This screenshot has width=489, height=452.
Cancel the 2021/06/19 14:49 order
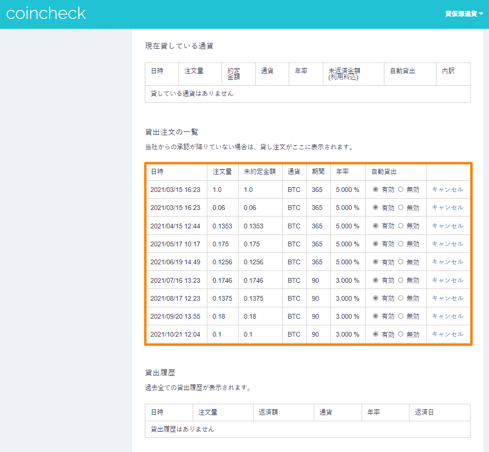coord(447,262)
